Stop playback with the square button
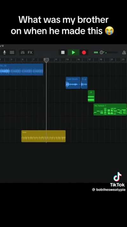Screen dimensions: 127x227 coord(63,52)
